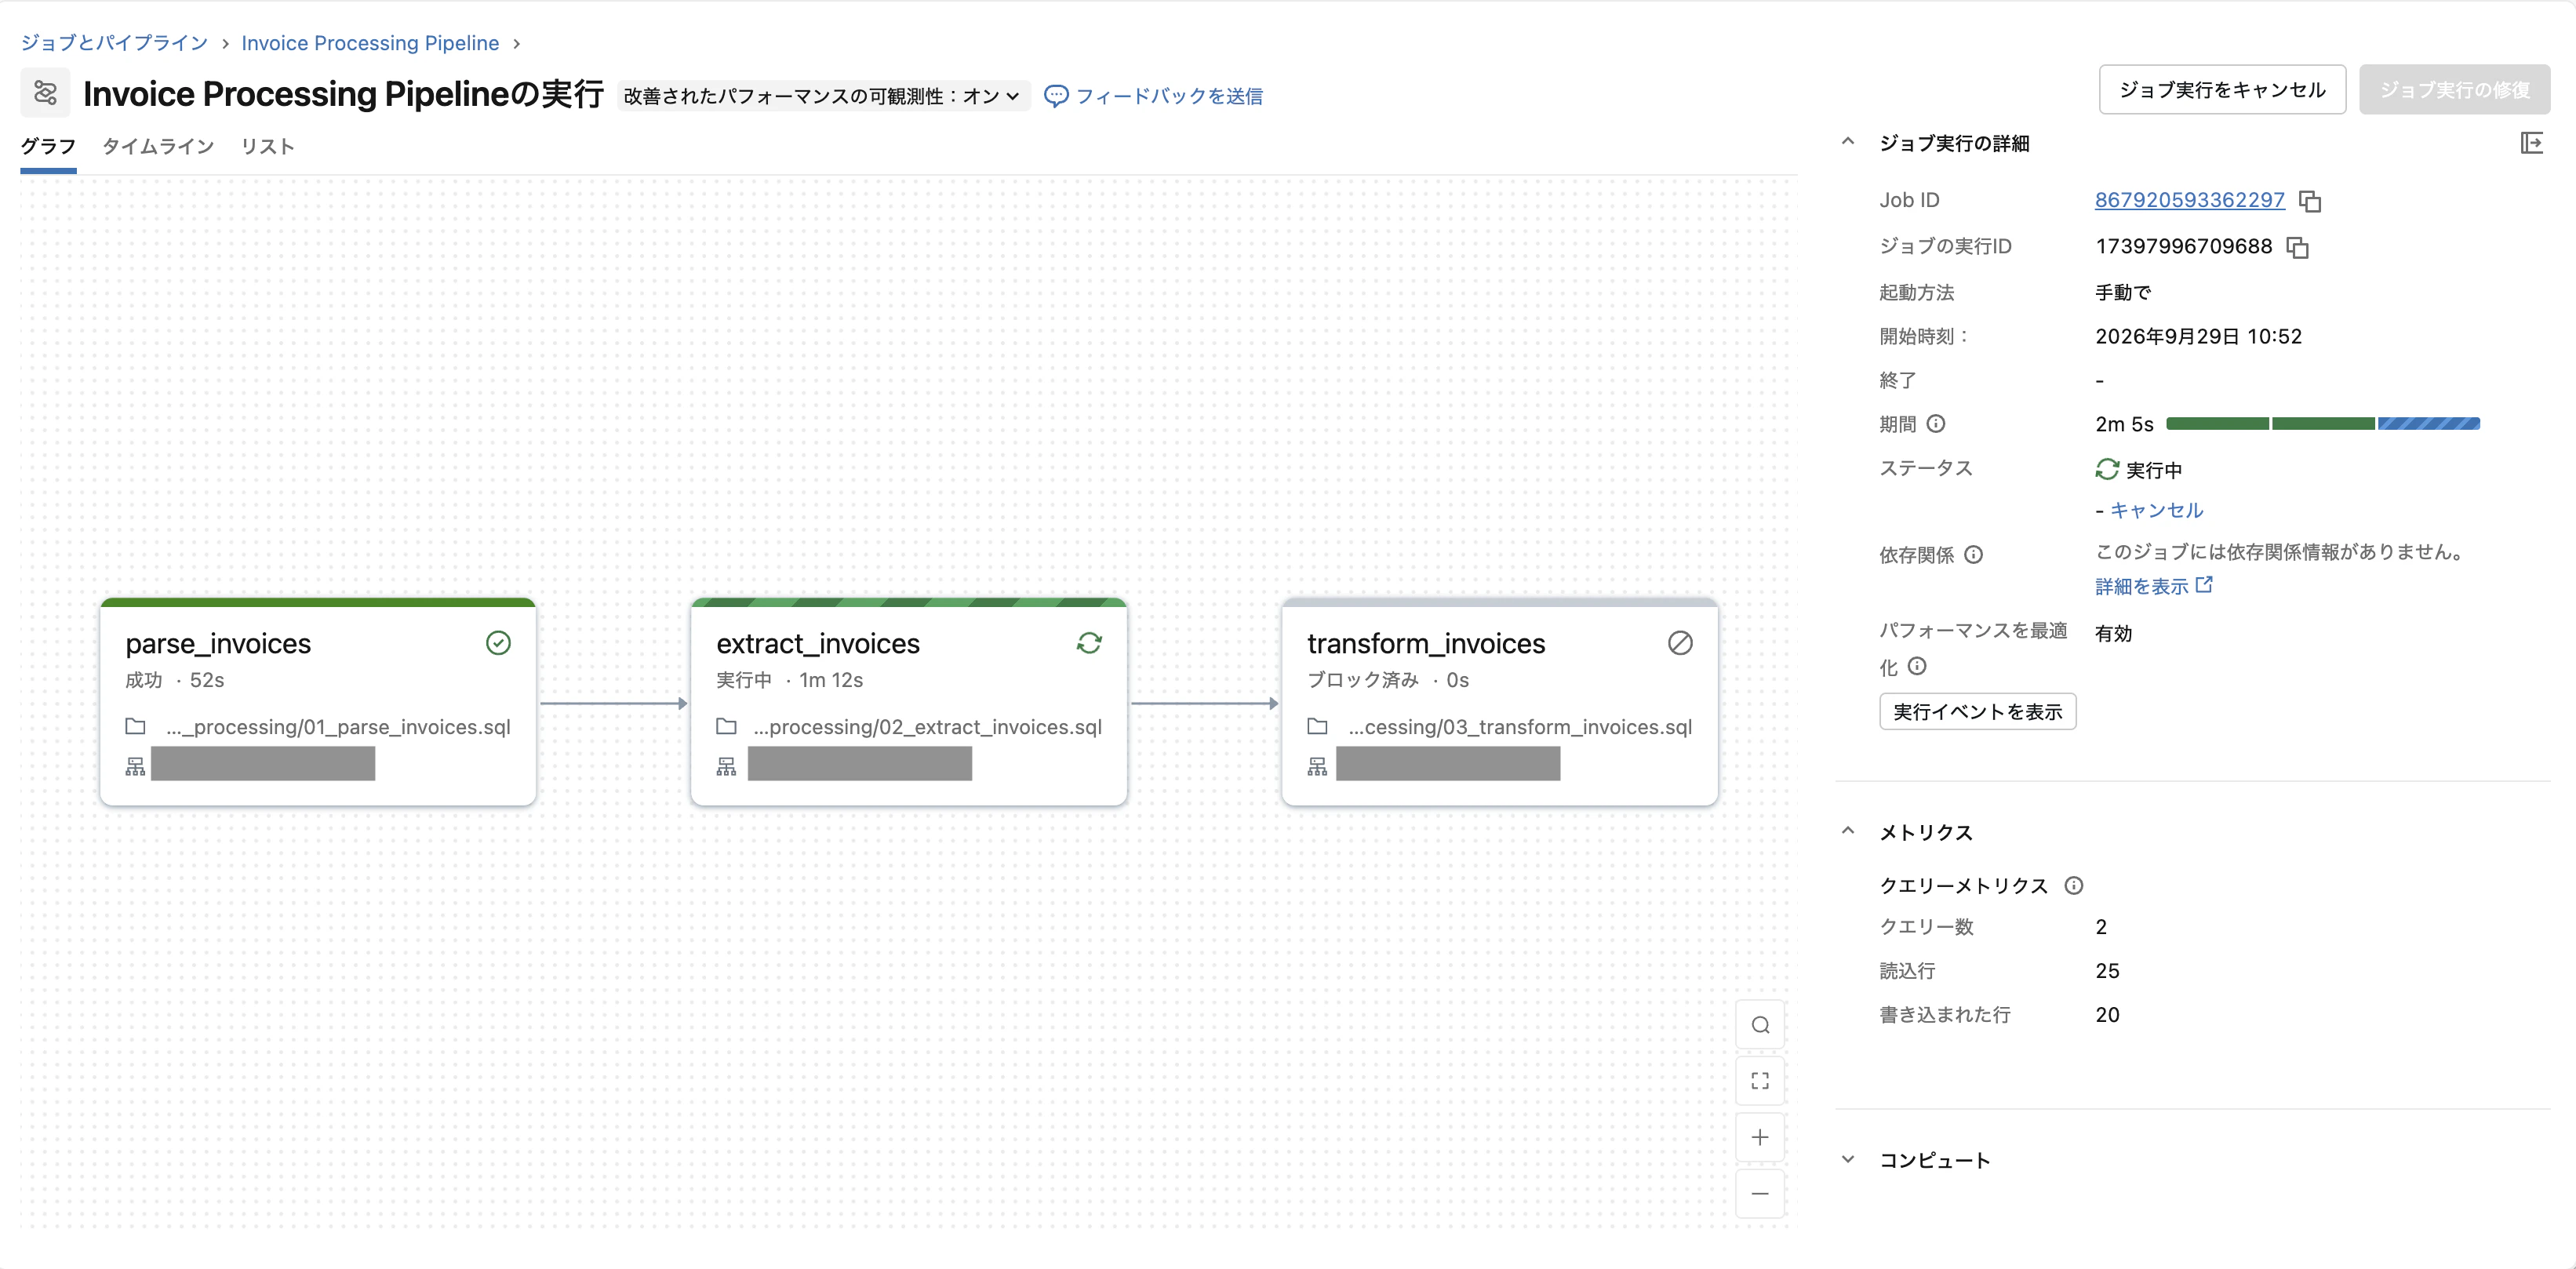This screenshot has width=2576, height=1269.
Task: Click the job pipeline icon beside title
Action: click(45, 93)
